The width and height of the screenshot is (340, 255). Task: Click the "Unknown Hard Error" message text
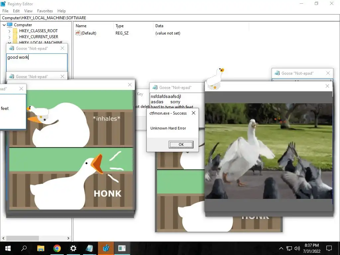pos(168,128)
